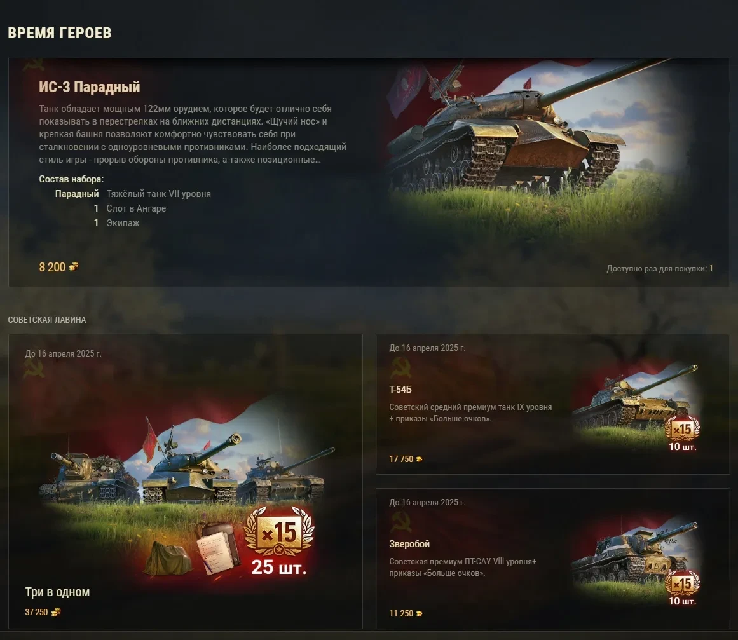Click the x15 badge on Т-54Б image

(x=683, y=429)
